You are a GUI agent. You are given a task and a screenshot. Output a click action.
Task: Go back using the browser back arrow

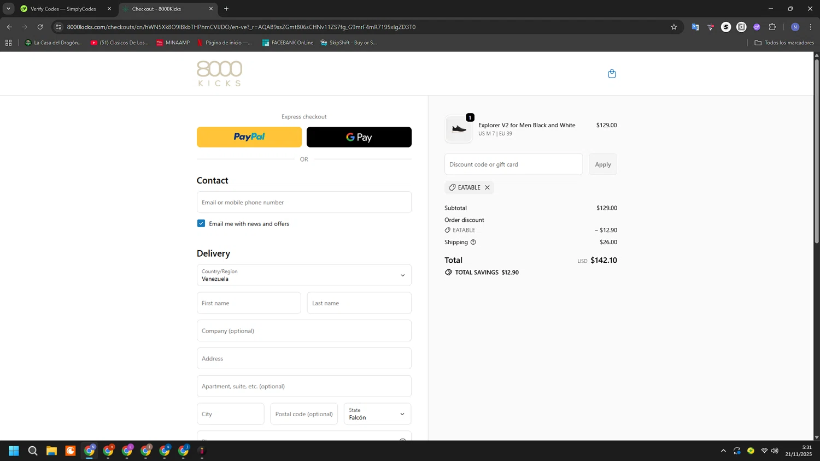[x=9, y=27]
